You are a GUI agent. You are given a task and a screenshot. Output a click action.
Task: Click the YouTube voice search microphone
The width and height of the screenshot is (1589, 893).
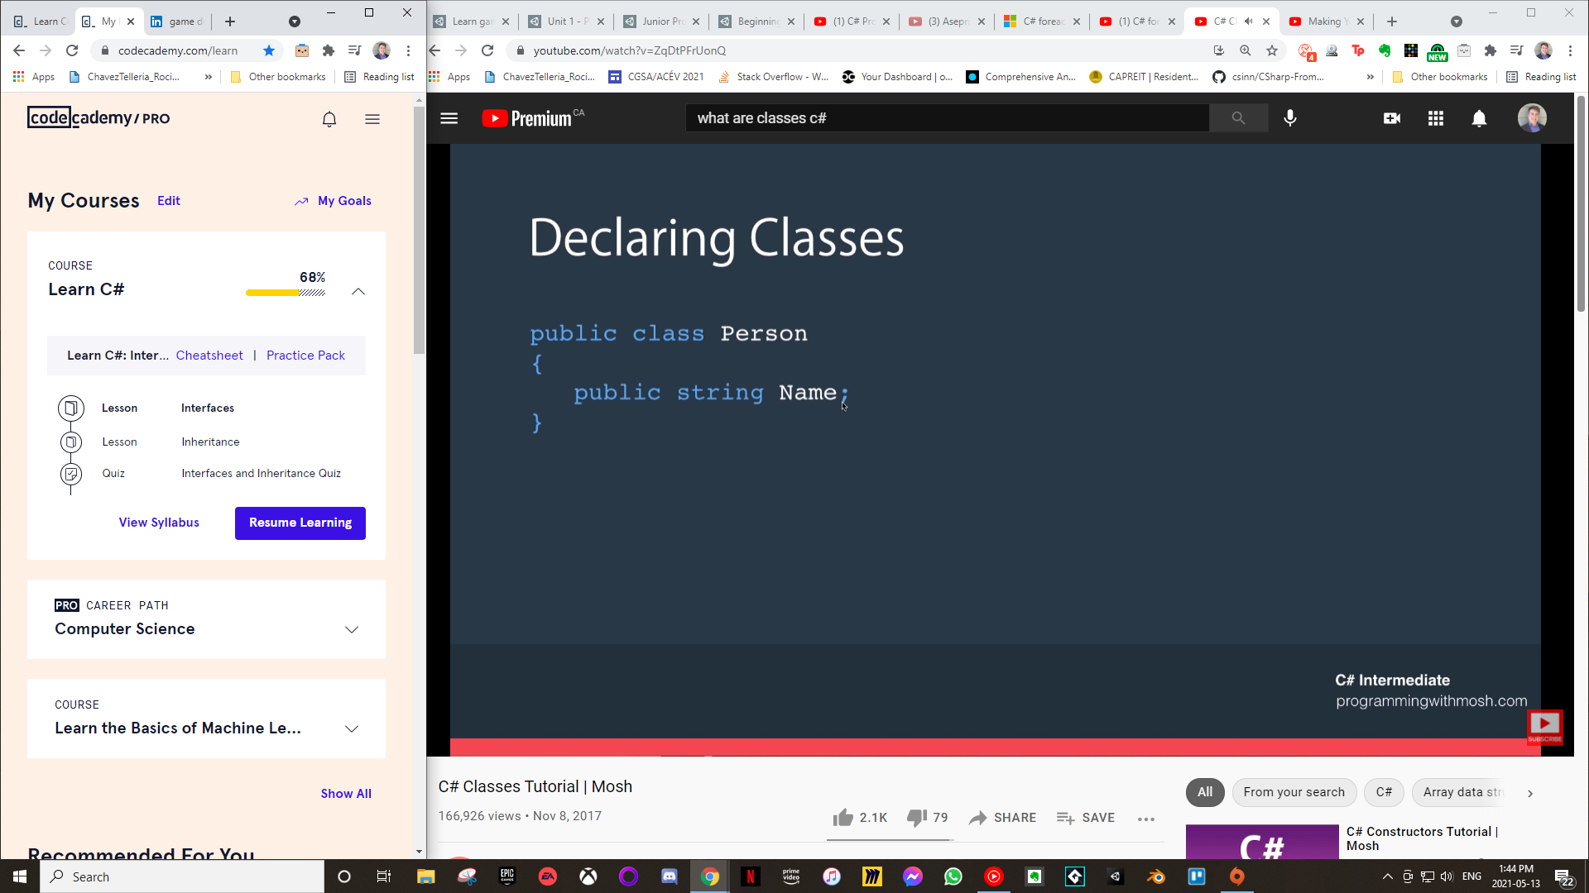click(1289, 118)
